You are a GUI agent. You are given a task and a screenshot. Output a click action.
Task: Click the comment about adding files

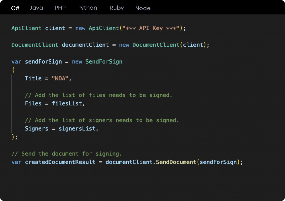pyautogui.click(x=99, y=95)
